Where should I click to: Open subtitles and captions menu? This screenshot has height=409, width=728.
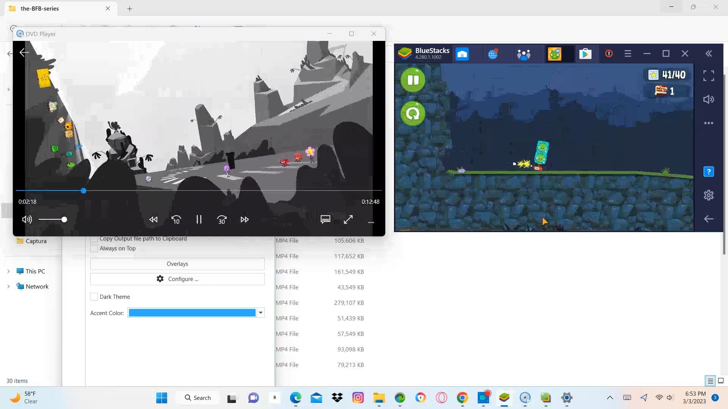(x=325, y=220)
